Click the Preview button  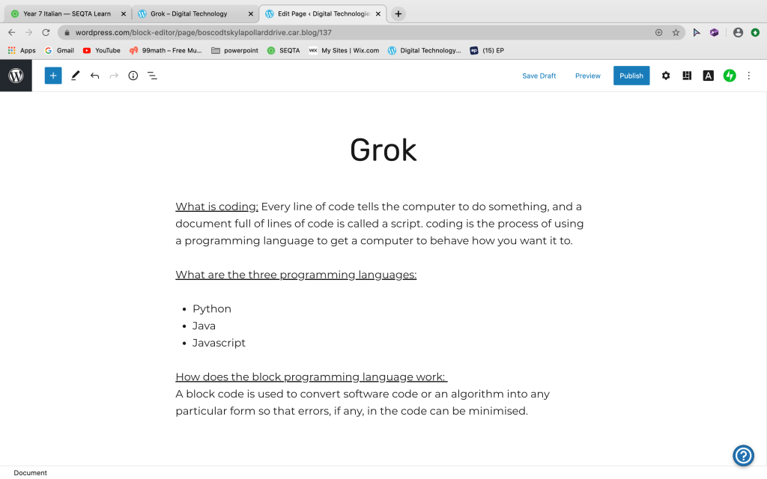(587, 76)
